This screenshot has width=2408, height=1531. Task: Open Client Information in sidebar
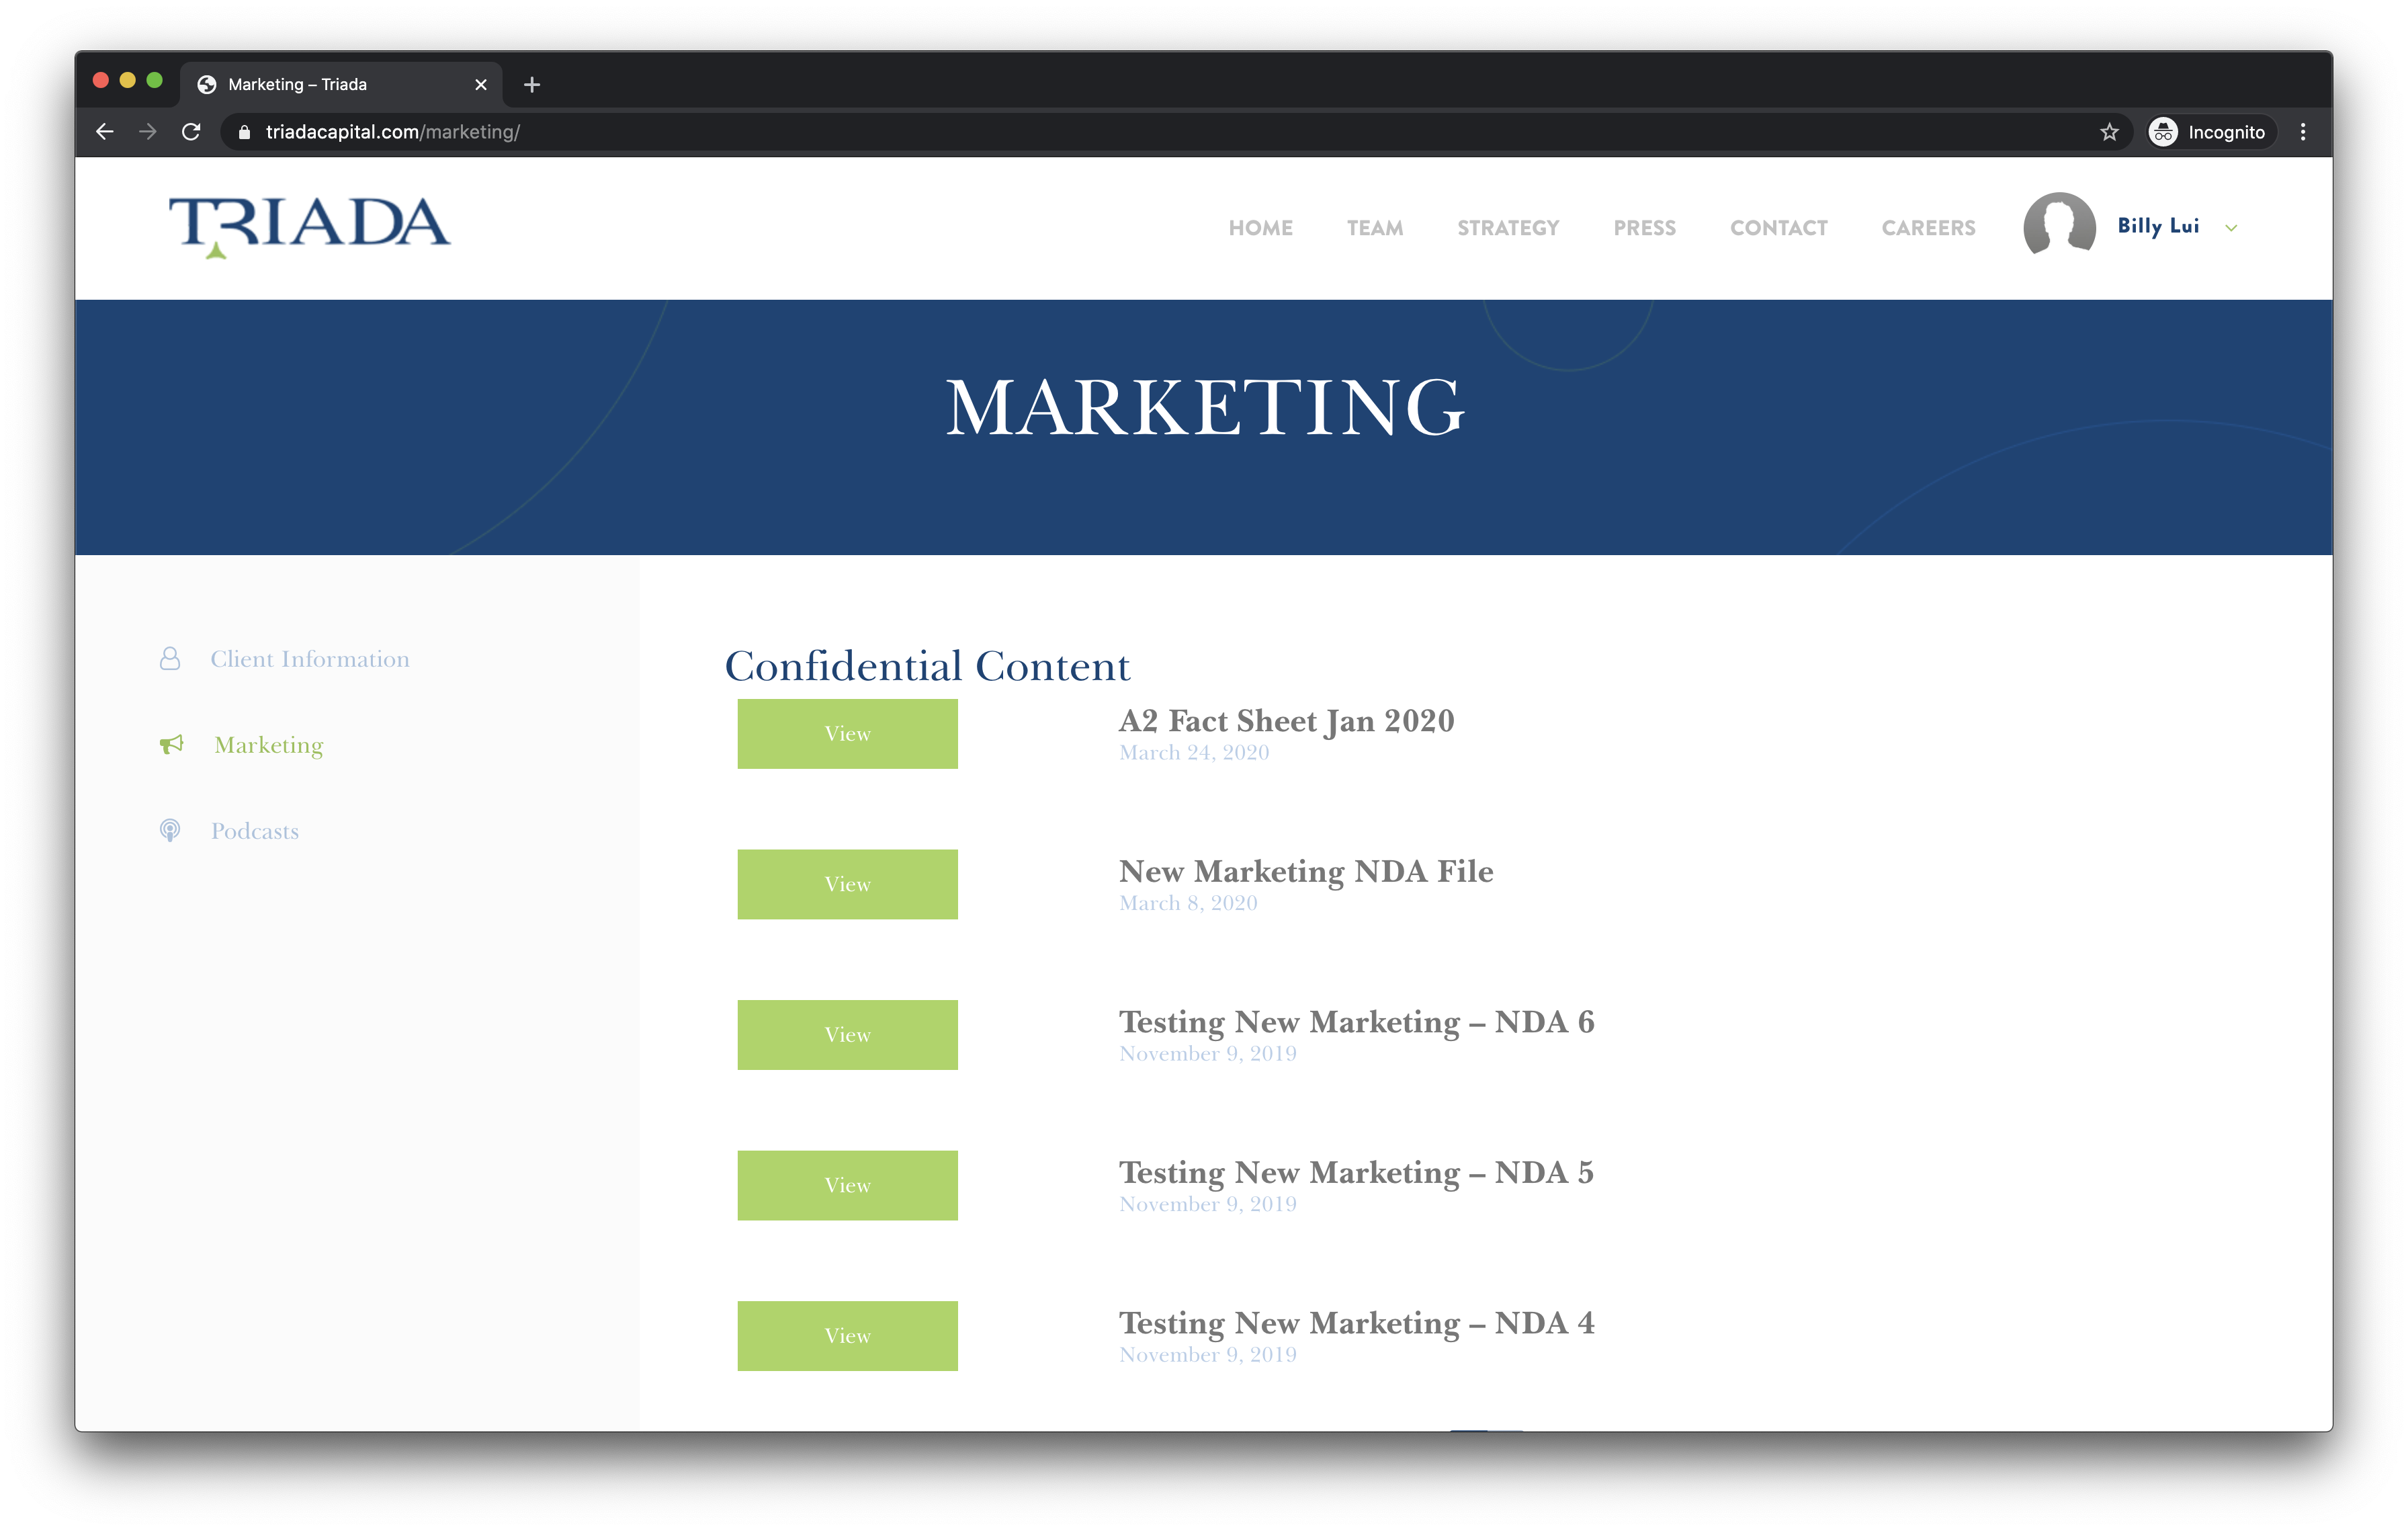310,659
